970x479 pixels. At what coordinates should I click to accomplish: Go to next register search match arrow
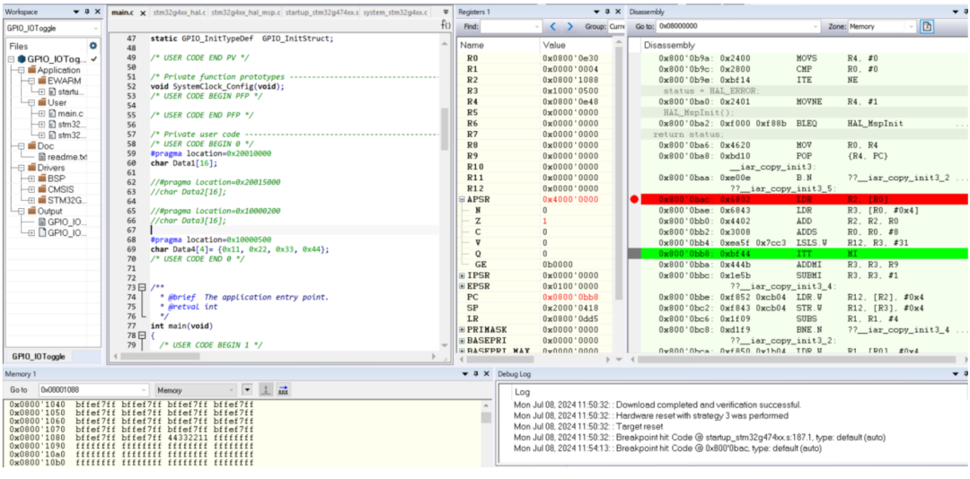(x=569, y=27)
